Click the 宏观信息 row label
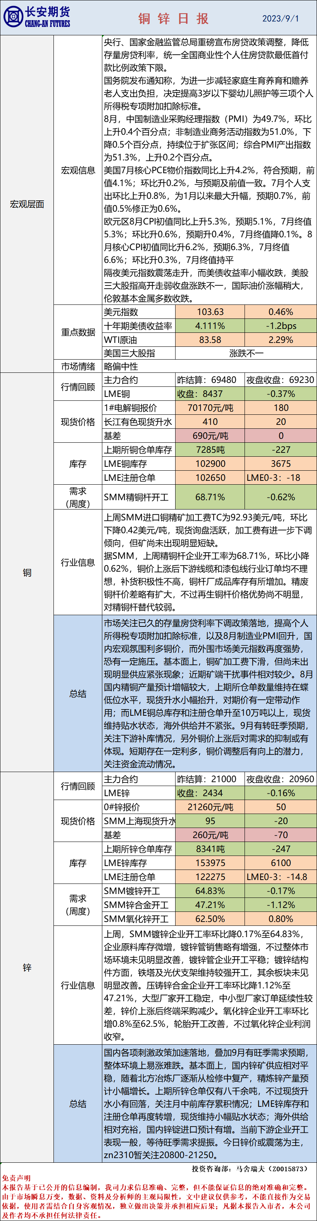The width and height of the screenshot is (317, 1221). [78, 170]
